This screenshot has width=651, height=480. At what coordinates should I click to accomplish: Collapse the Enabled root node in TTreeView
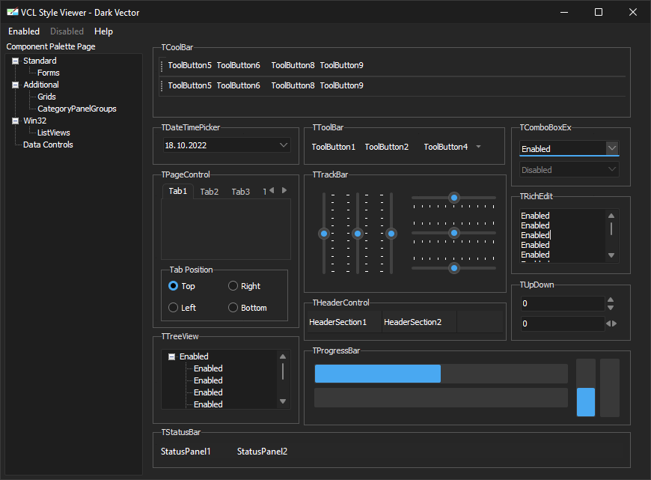coord(171,356)
